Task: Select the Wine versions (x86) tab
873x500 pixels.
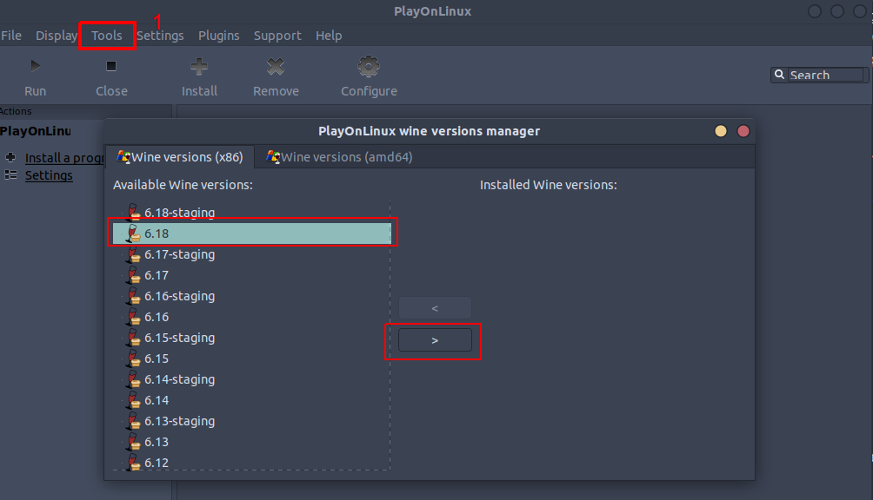Action: 180,157
